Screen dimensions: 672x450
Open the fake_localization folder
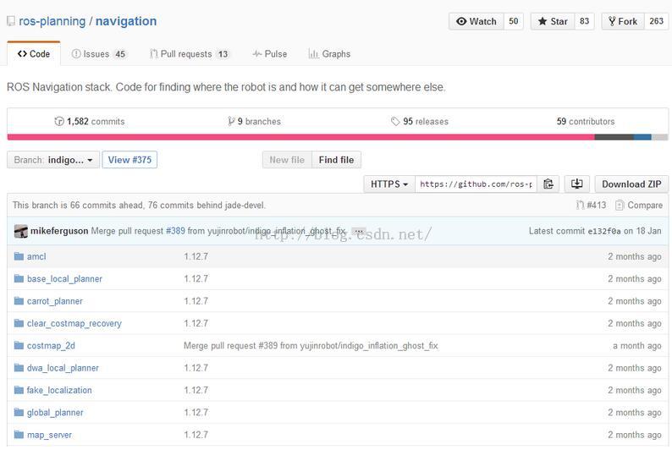coord(59,390)
